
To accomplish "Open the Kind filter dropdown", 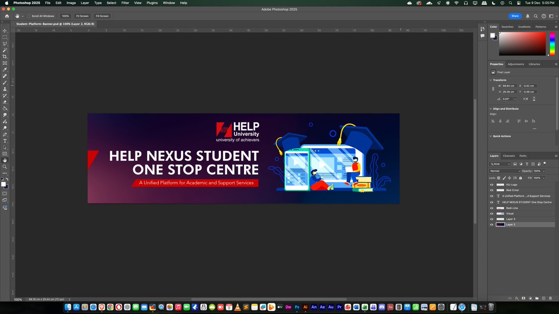I will (500, 164).
